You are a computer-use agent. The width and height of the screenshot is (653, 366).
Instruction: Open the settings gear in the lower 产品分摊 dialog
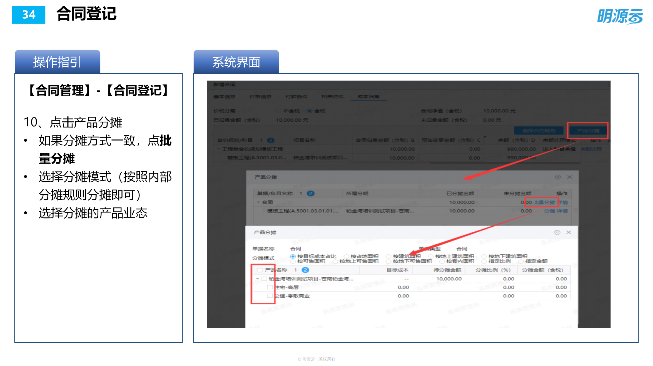(x=557, y=232)
